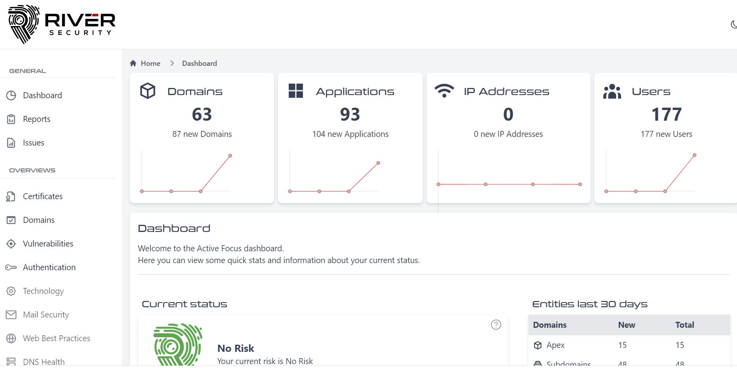Open the current status help icon
The width and height of the screenshot is (737, 368).
[x=496, y=325]
